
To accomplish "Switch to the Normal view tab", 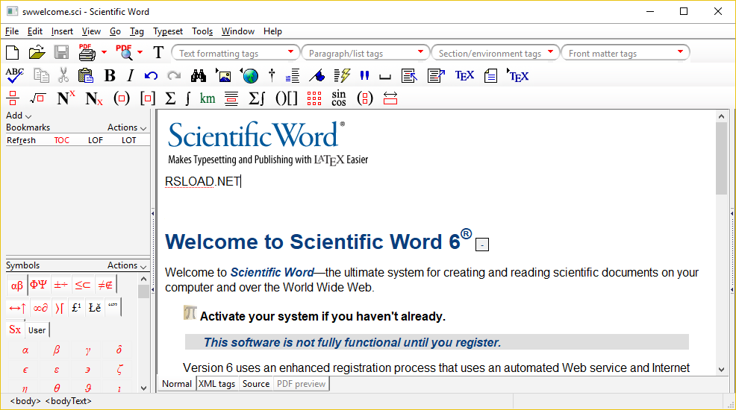I will [177, 384].
